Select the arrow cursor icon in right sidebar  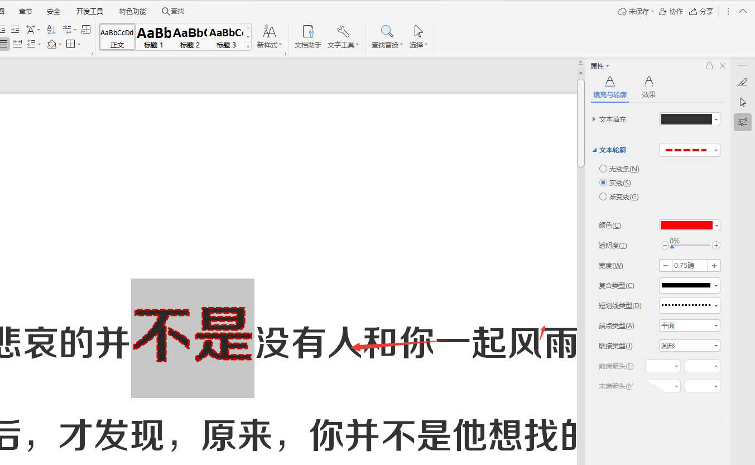tap(743, 102)
